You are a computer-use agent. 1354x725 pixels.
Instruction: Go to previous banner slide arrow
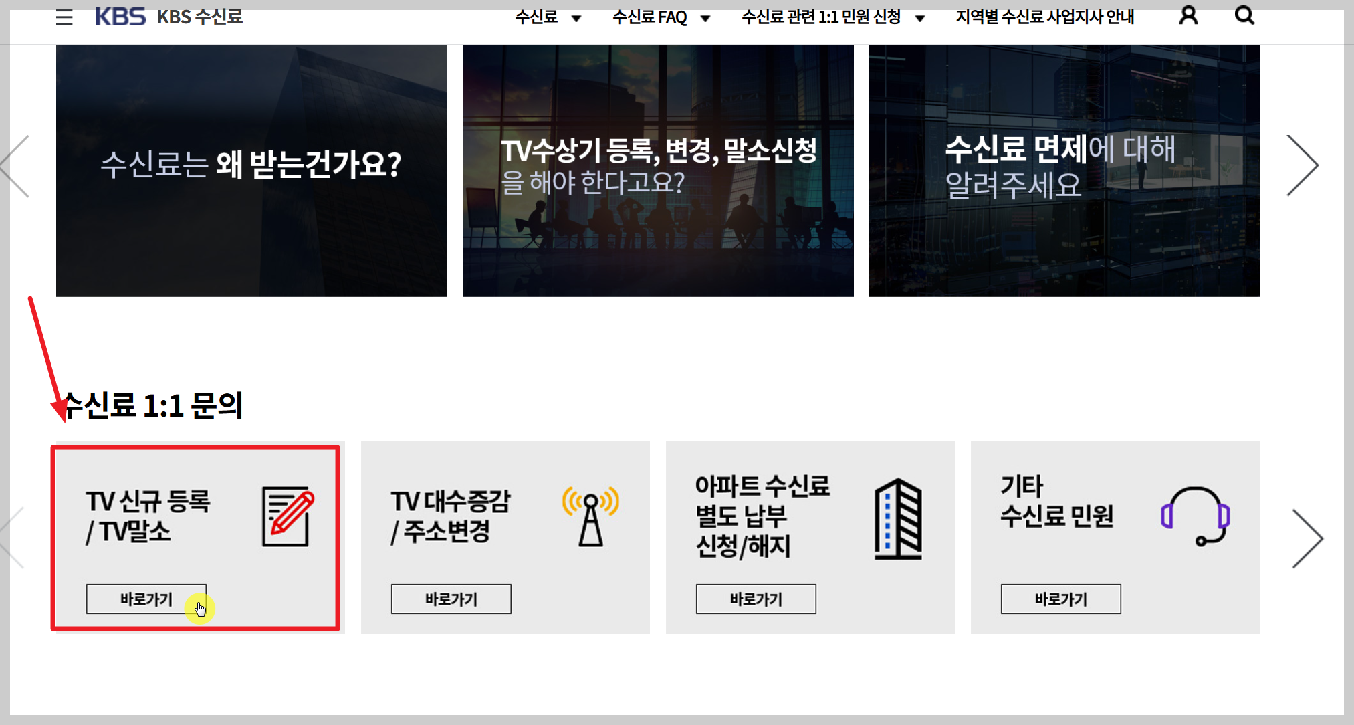coord(15,166)
